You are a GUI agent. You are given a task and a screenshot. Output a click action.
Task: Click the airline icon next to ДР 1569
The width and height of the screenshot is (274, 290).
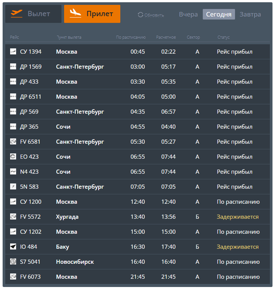(13, 67)
